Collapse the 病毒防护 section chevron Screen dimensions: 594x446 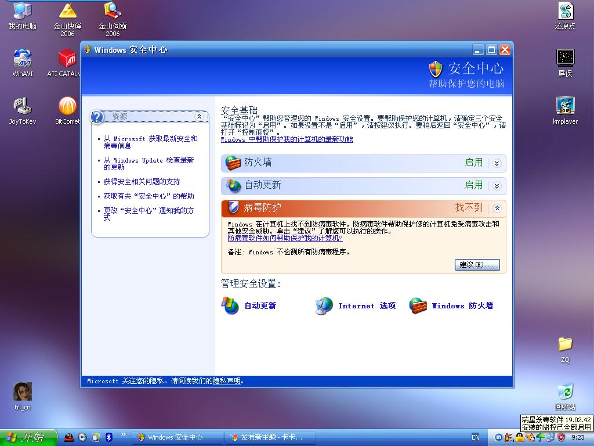(497, 208)
